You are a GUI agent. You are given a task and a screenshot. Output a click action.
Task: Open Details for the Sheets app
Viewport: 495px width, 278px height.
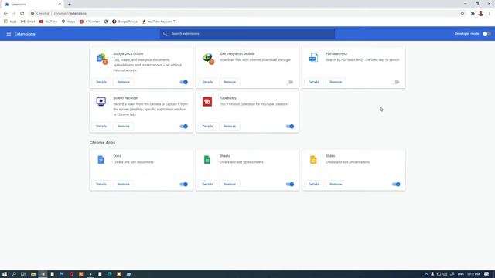tap(207, 185)
